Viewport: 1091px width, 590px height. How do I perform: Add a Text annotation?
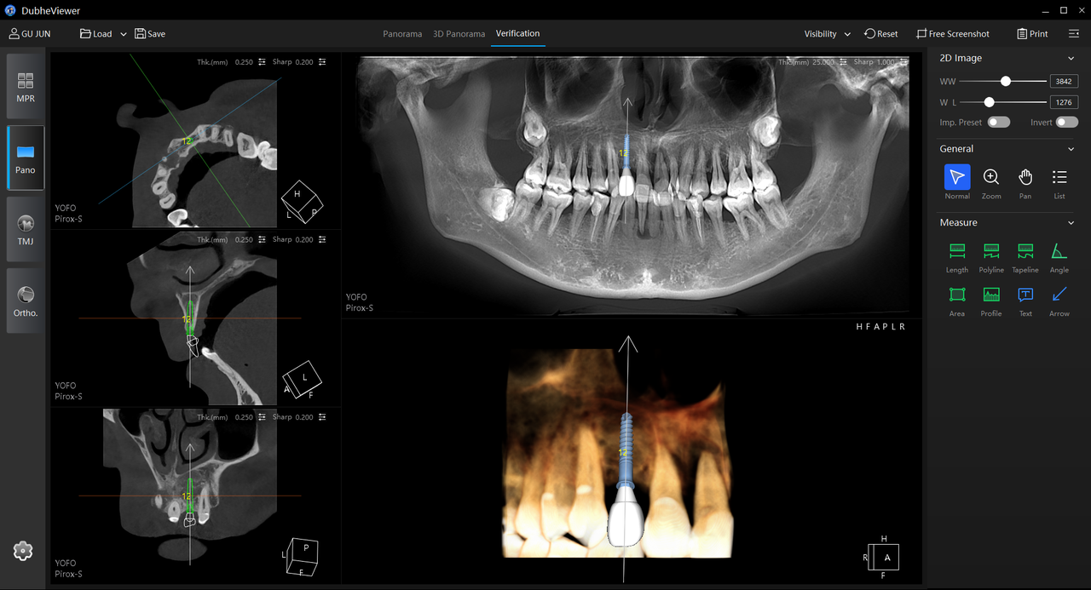tap(1025, 295)
